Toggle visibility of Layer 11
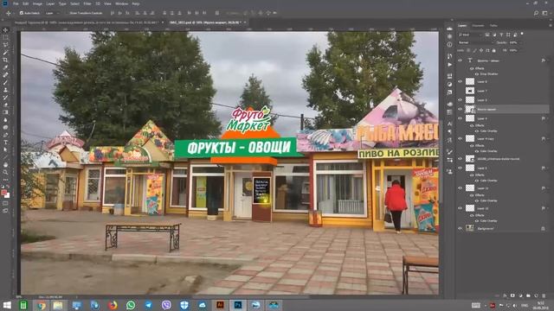Viewport: 554px width, 311px height. (460, 188)
